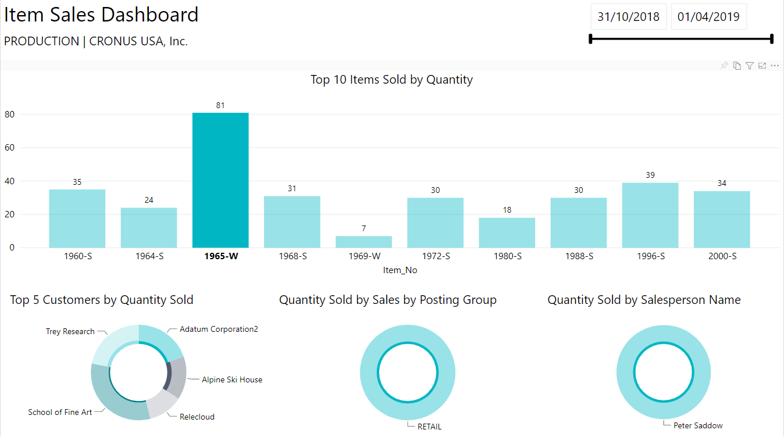Click the data label 7
The image size is (784, 437).
tap(364, 228)
